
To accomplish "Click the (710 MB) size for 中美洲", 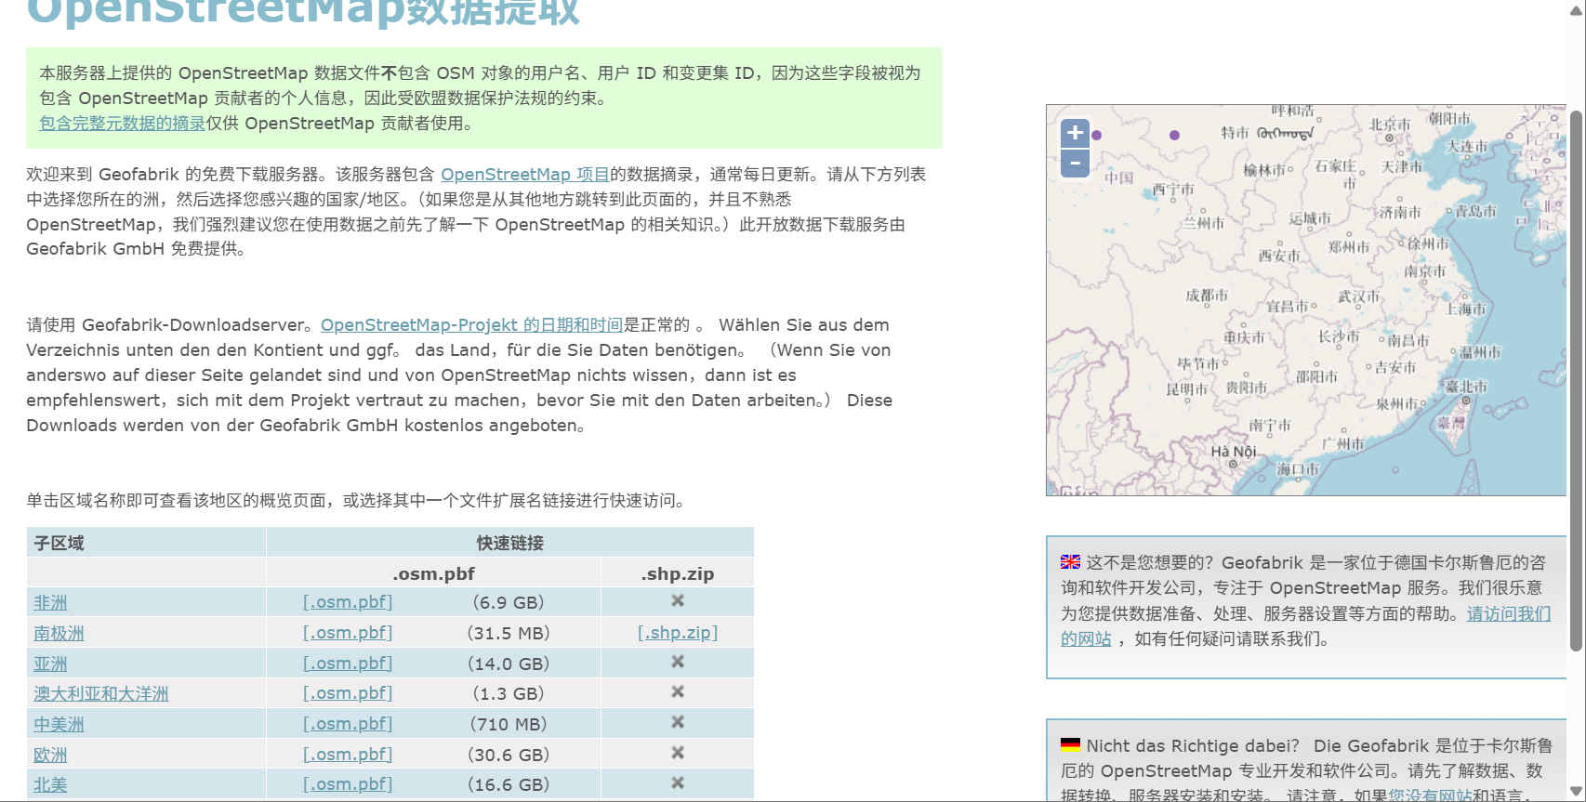I will point(509,724).
